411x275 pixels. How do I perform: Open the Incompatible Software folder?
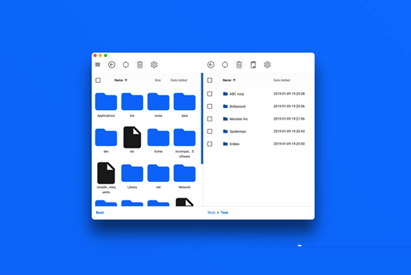tap(184, 137)
